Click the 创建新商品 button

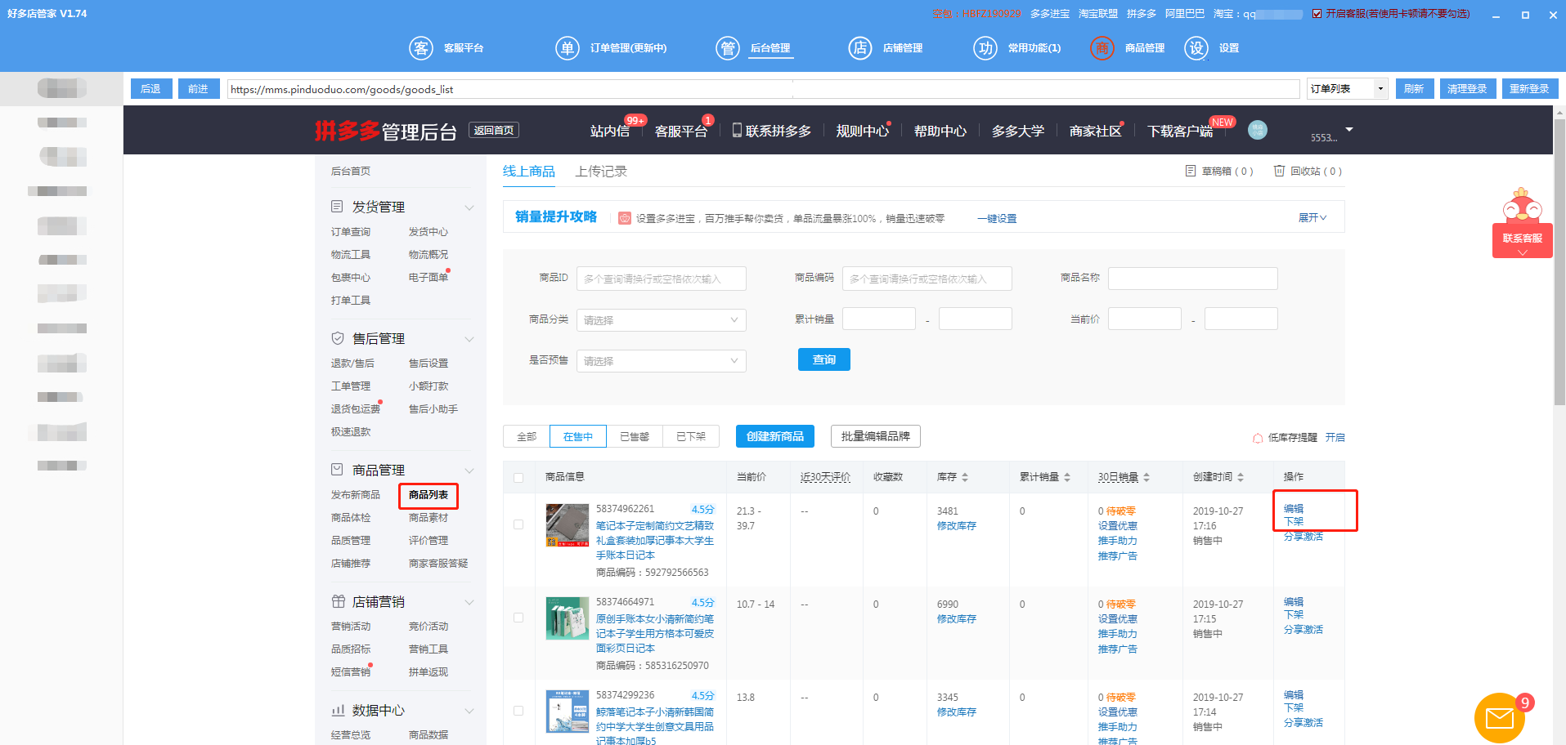[x=775, y=436]
